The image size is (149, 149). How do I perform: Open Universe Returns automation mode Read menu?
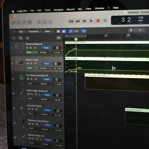pyautogui.click(x=32, y=52)
